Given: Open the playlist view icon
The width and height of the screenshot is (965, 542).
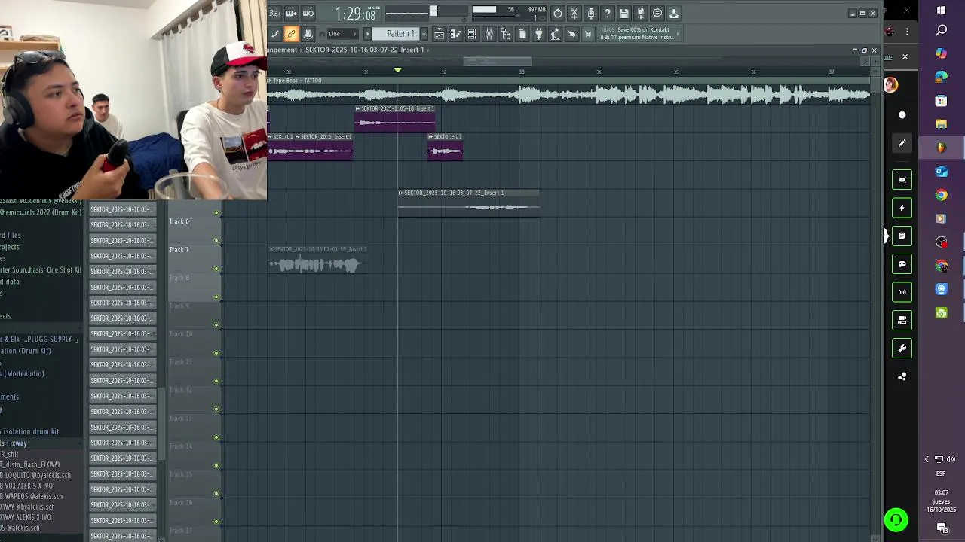Looking at the screenshot, I should [439, 34].
